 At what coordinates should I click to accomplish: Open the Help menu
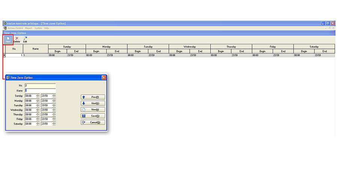pos(47,28)
